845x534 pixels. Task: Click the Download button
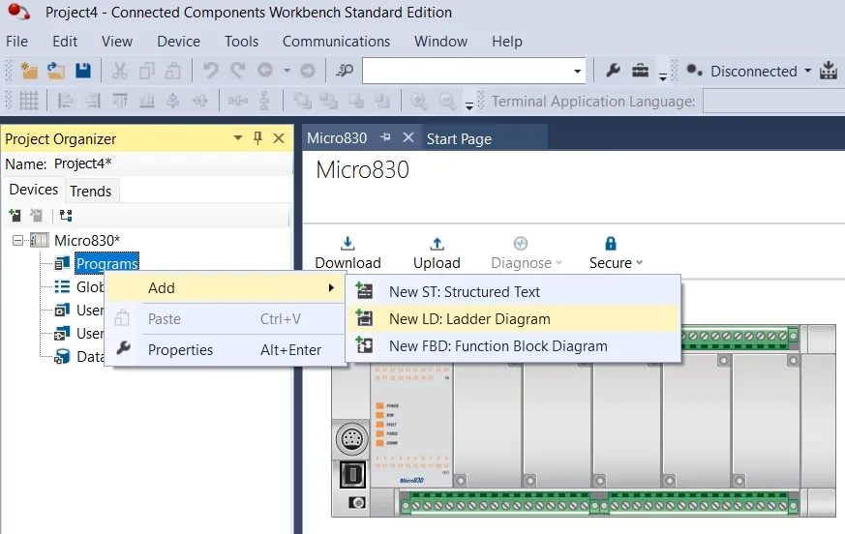click(347, 252)
